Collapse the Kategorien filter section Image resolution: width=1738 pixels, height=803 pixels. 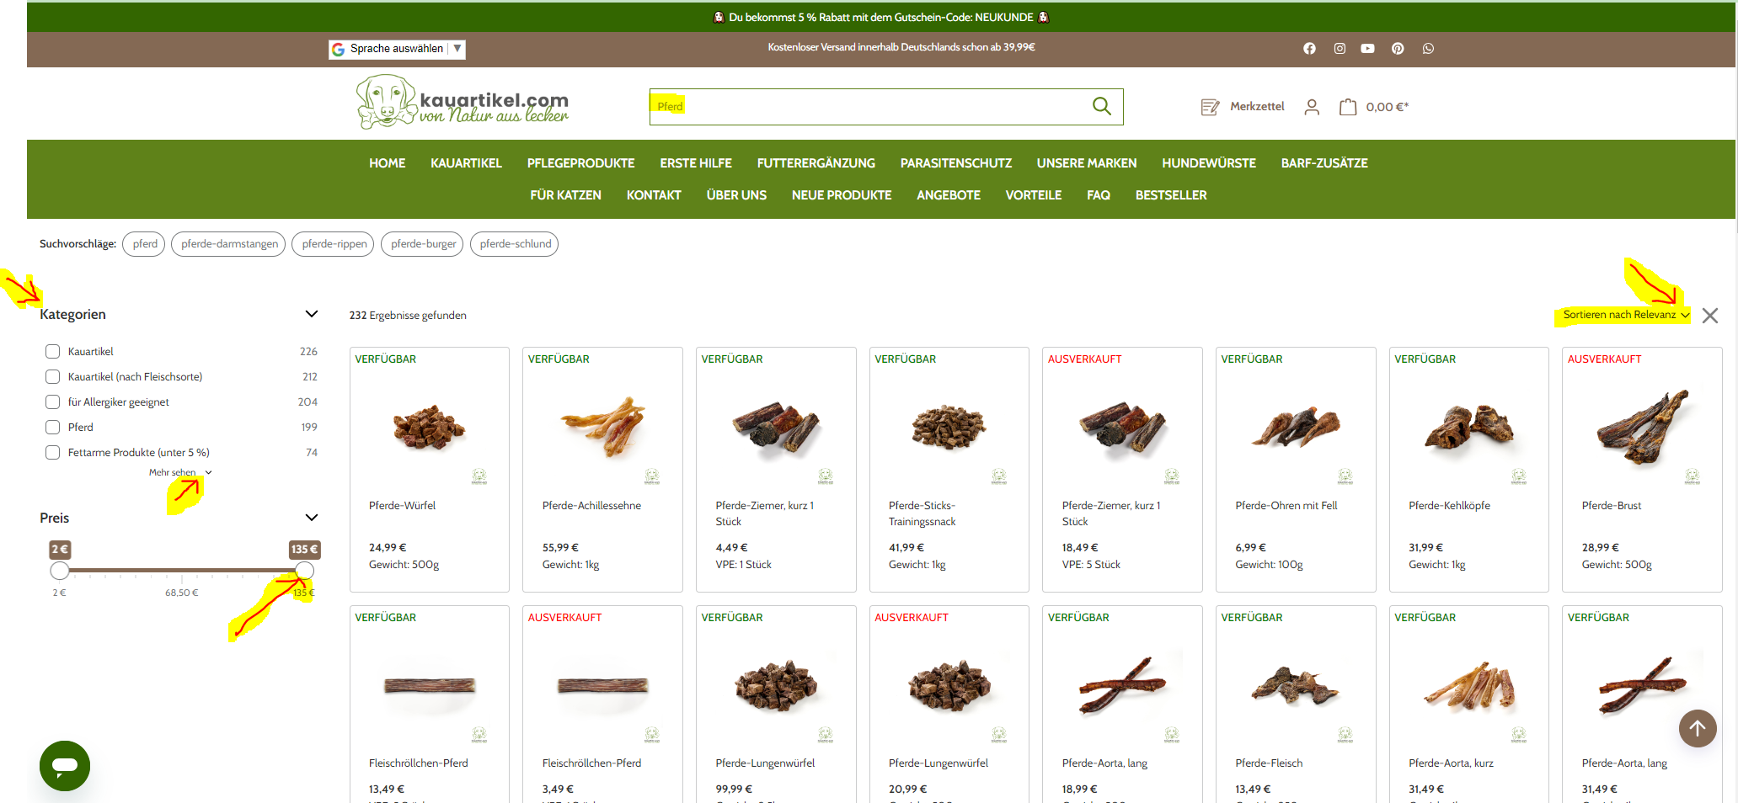pyautogui.click(x=311, y=314)
